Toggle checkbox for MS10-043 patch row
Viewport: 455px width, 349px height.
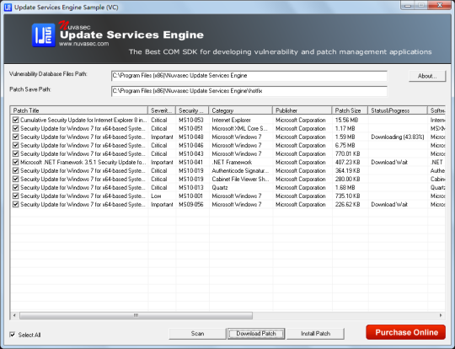16,153
